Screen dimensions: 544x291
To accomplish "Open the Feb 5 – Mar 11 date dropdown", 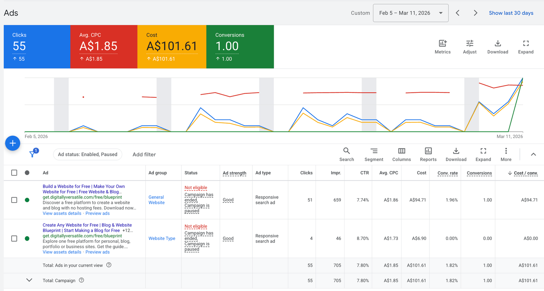I will click(411, 13).
